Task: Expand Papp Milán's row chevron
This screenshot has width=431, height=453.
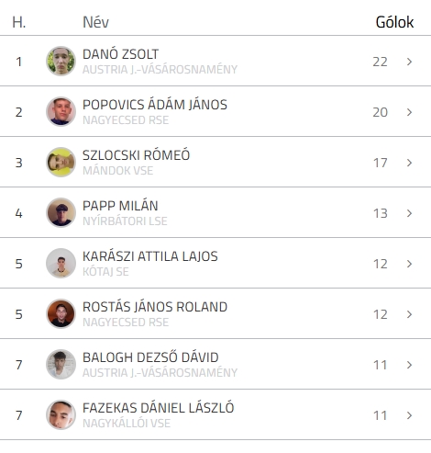Action: [410, 213]
